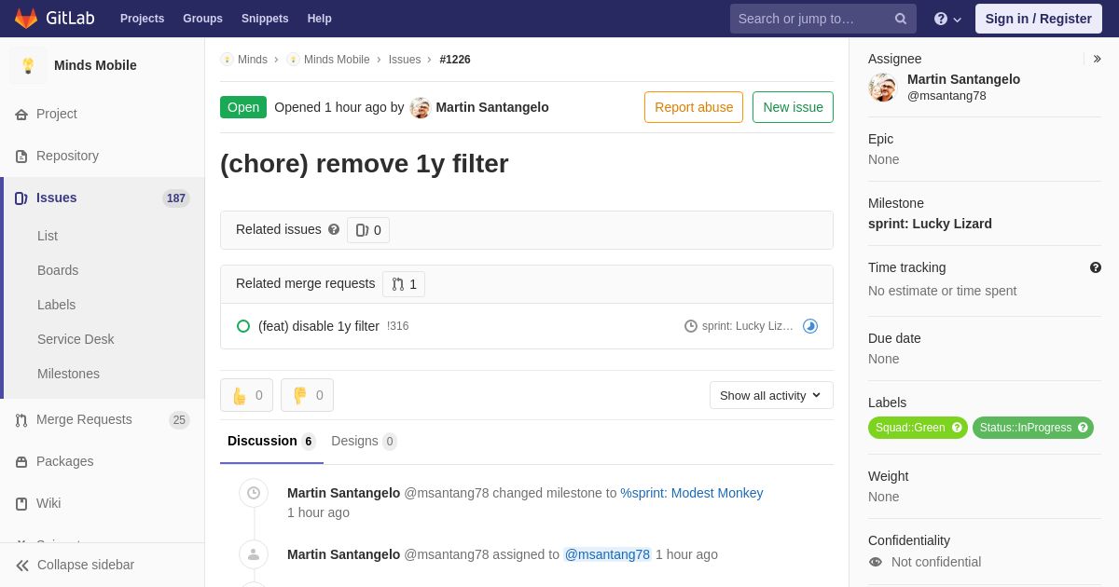Click the Sign in / Register button
Image resolution: width=1119 pixels, height=587 pixels.
pyautogui.click(x=1039, y=19)
